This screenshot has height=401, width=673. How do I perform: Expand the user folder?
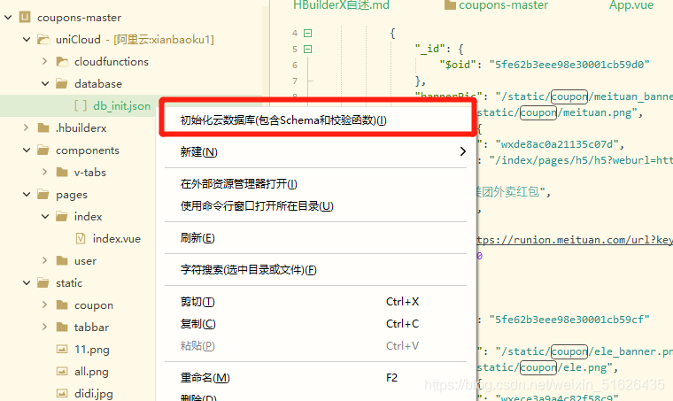44,261
